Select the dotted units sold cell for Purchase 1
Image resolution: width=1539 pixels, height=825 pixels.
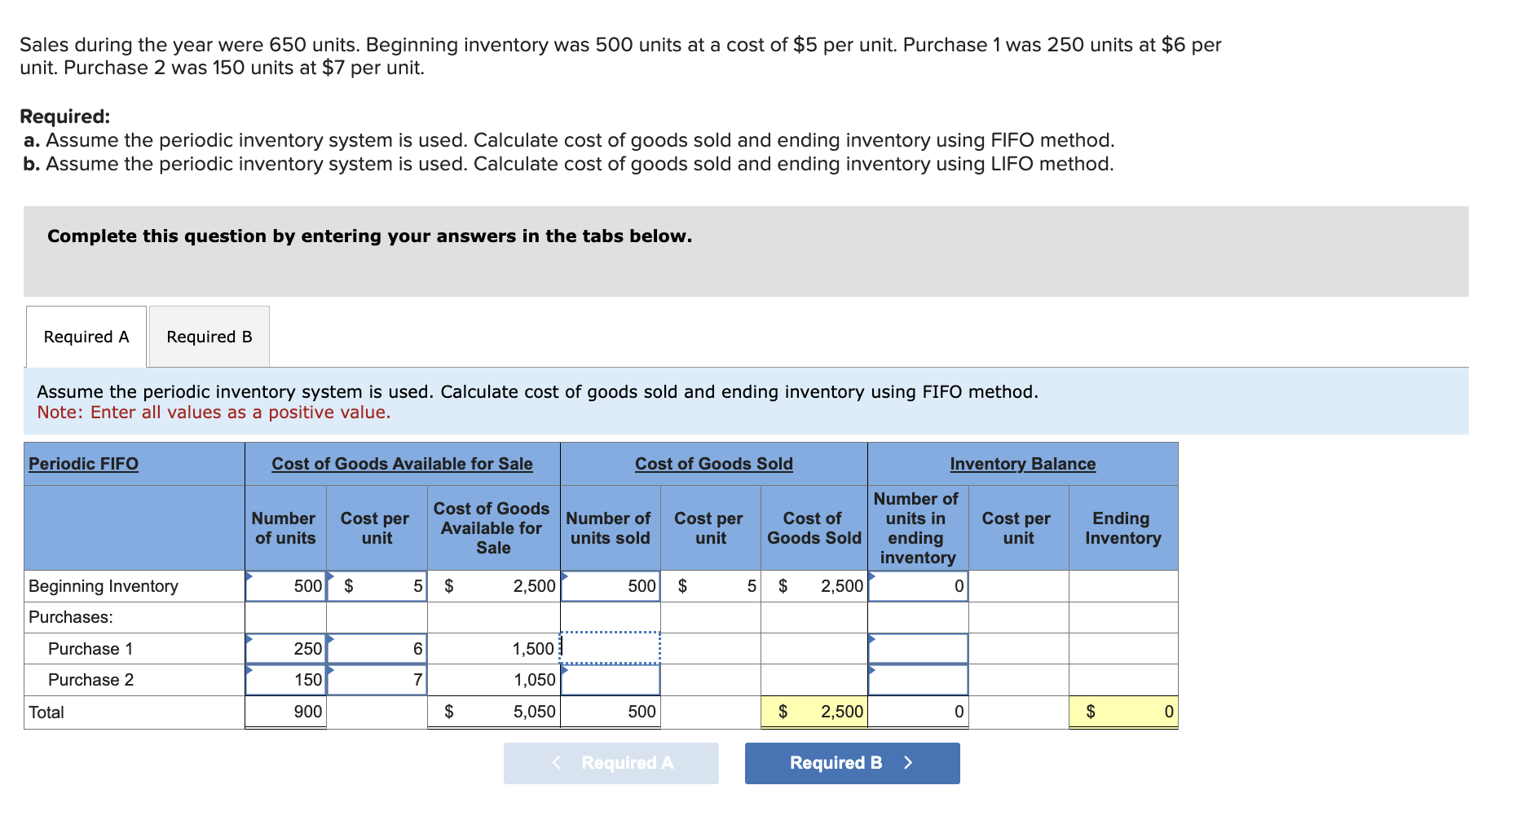[610, 648]
